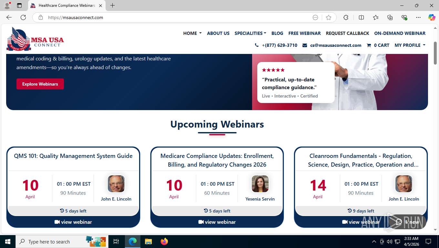Click the Explore Webinars button
This screenshot has height=248, width=439.
click(40, 84)
